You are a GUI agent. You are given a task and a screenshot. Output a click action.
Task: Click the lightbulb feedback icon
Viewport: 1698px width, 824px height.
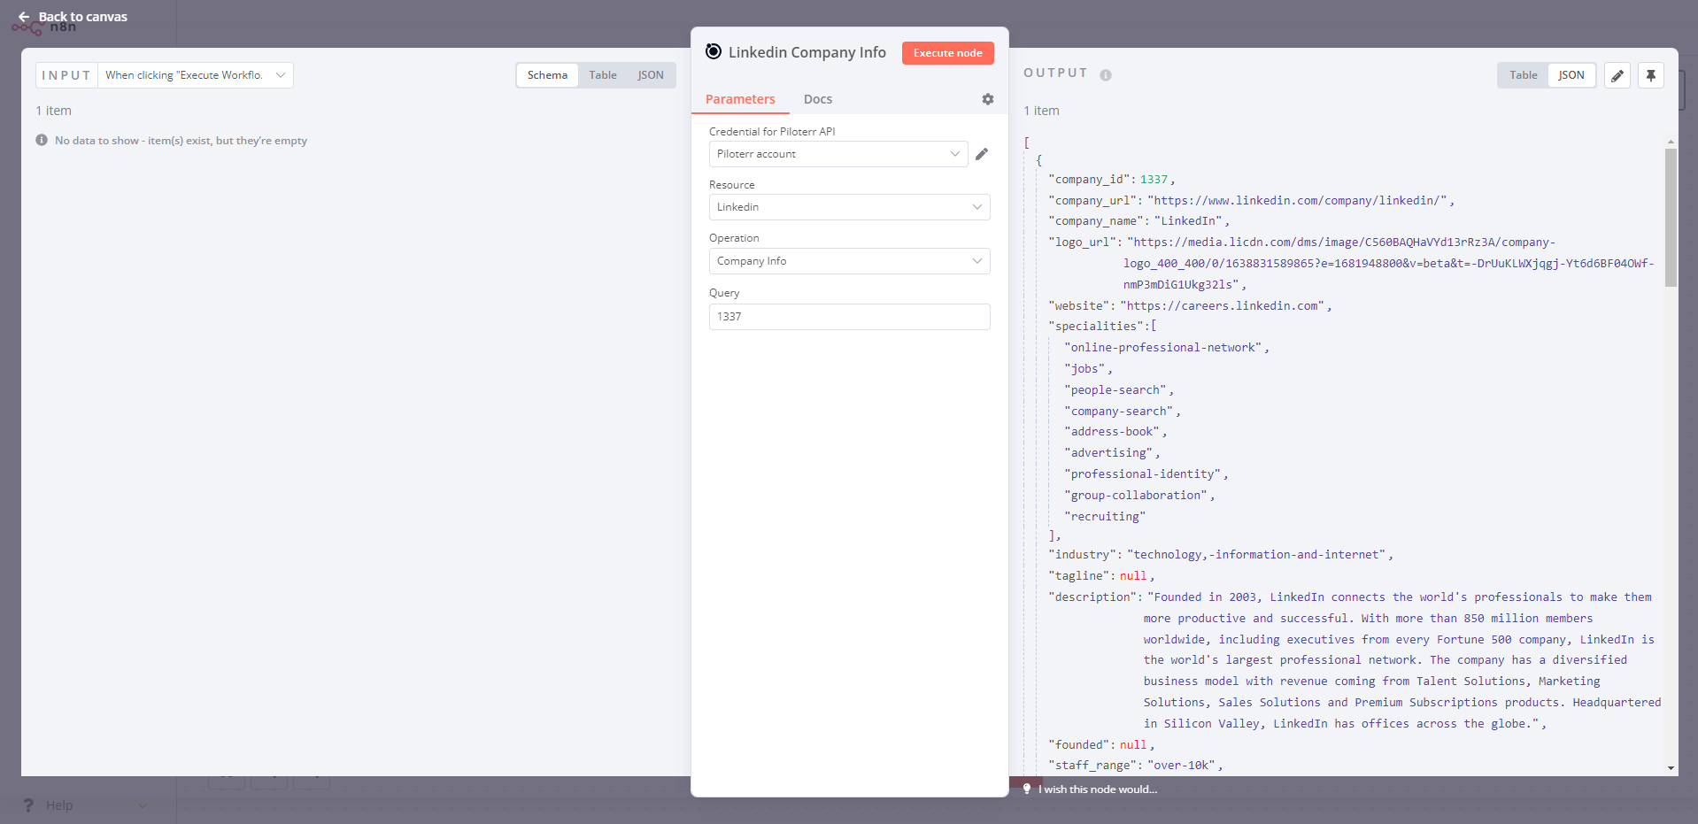pyautogui.click(x=1027, y=789)
